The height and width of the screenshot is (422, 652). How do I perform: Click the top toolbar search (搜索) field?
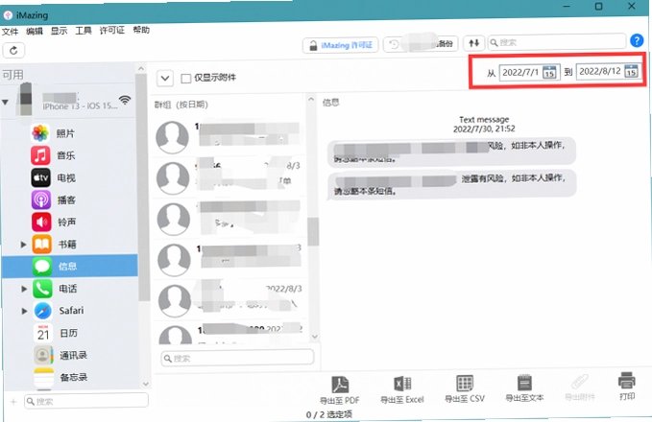click(557, 42)
